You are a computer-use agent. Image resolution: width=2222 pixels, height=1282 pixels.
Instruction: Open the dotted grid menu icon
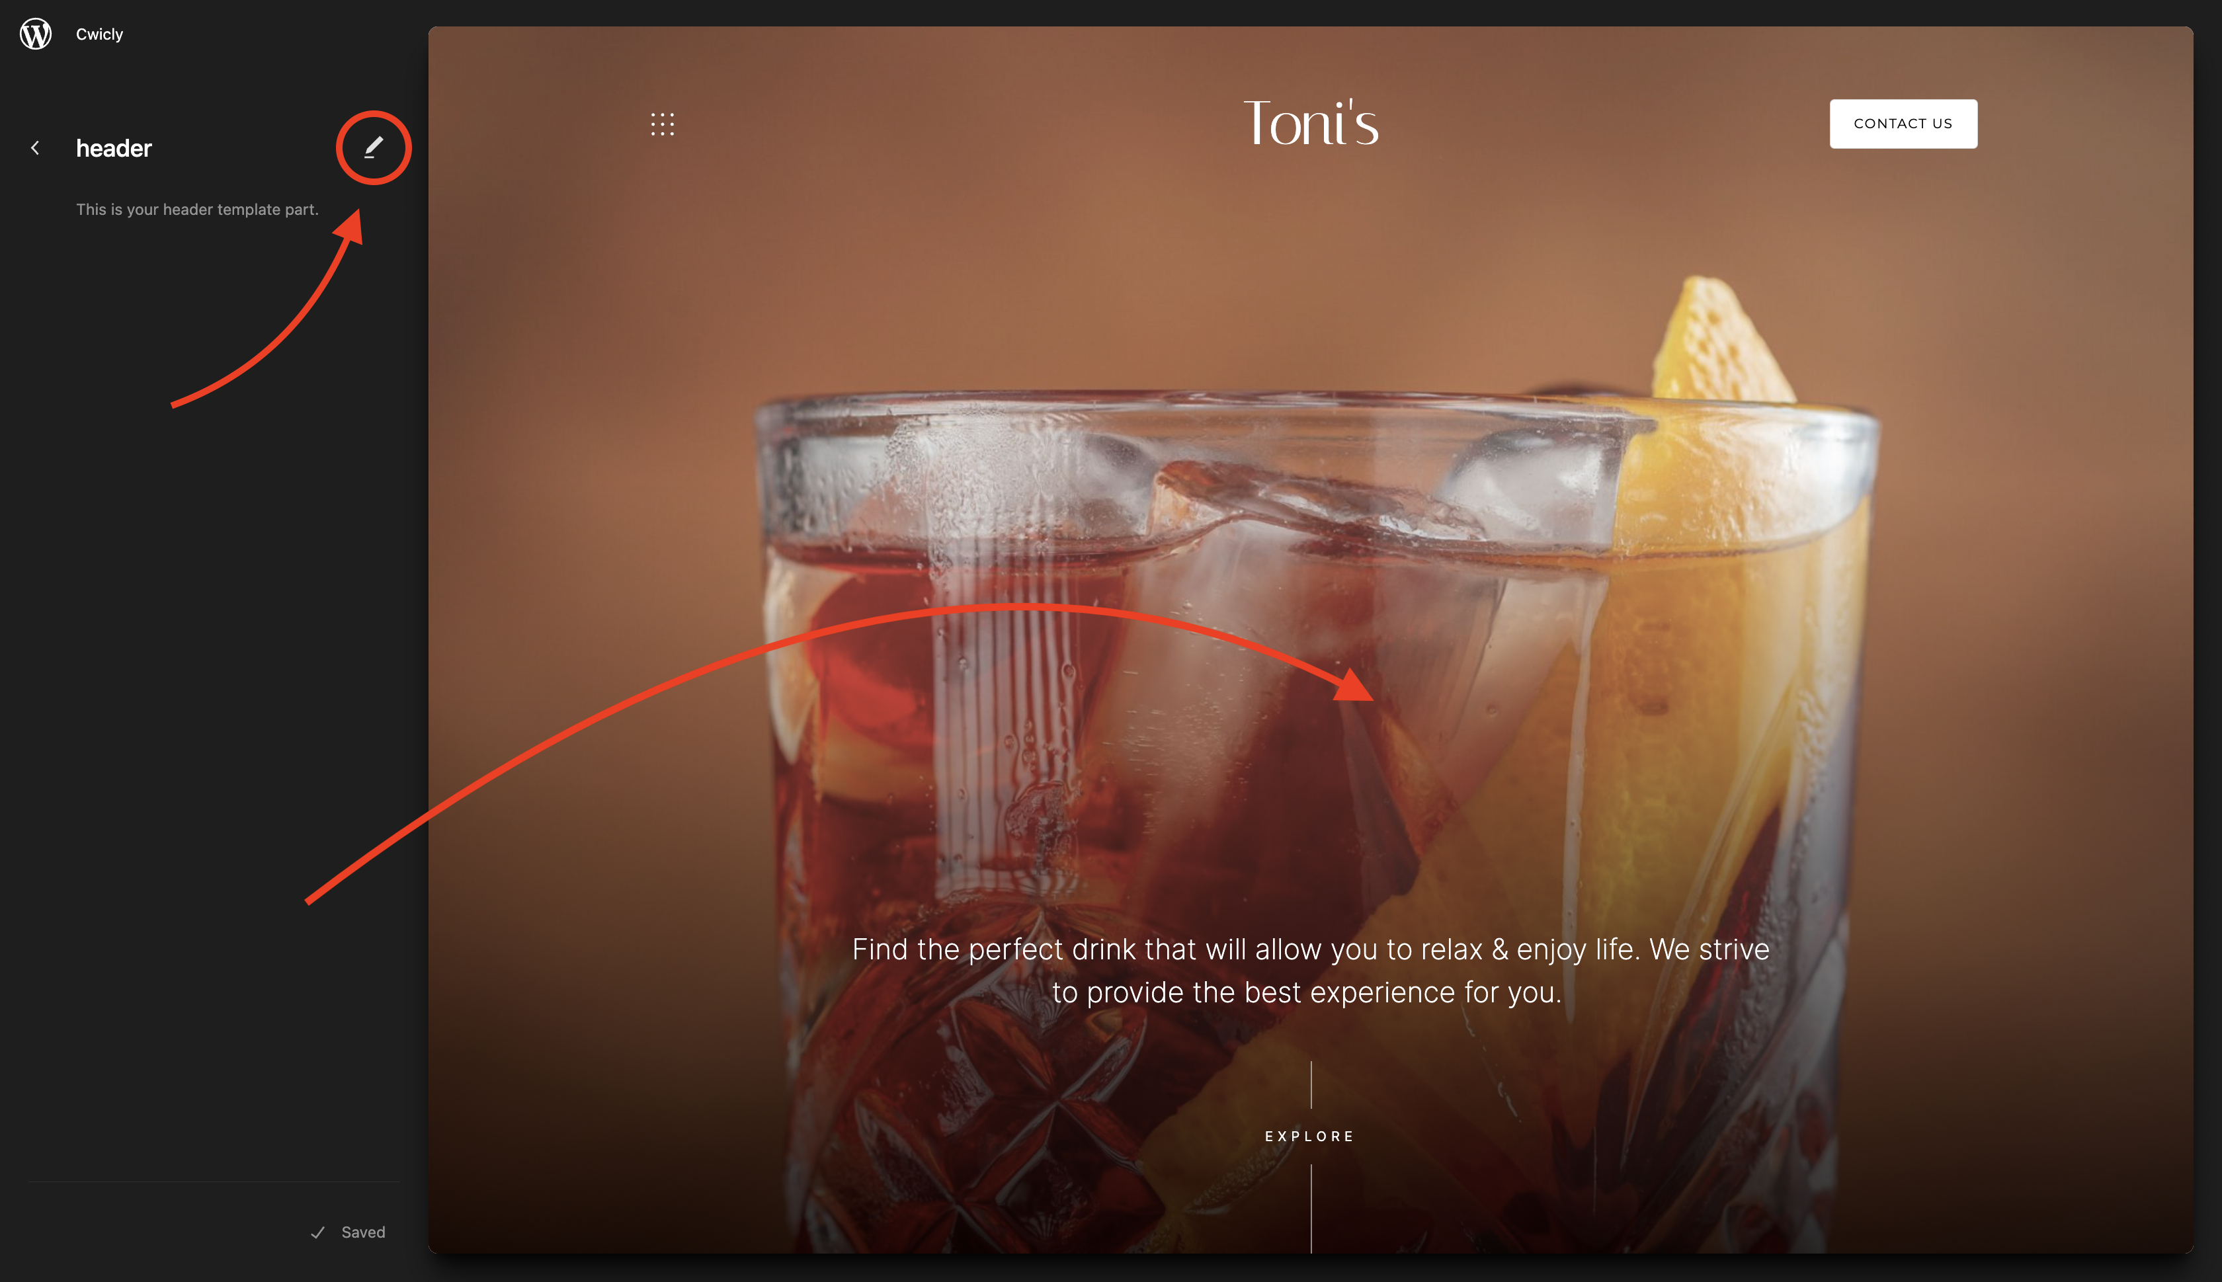pos(662,124)
